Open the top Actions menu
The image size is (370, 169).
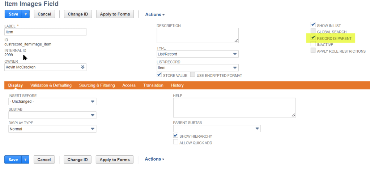click(155, 15)
